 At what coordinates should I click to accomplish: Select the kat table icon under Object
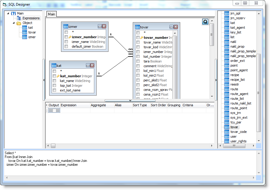pos(25,28)
